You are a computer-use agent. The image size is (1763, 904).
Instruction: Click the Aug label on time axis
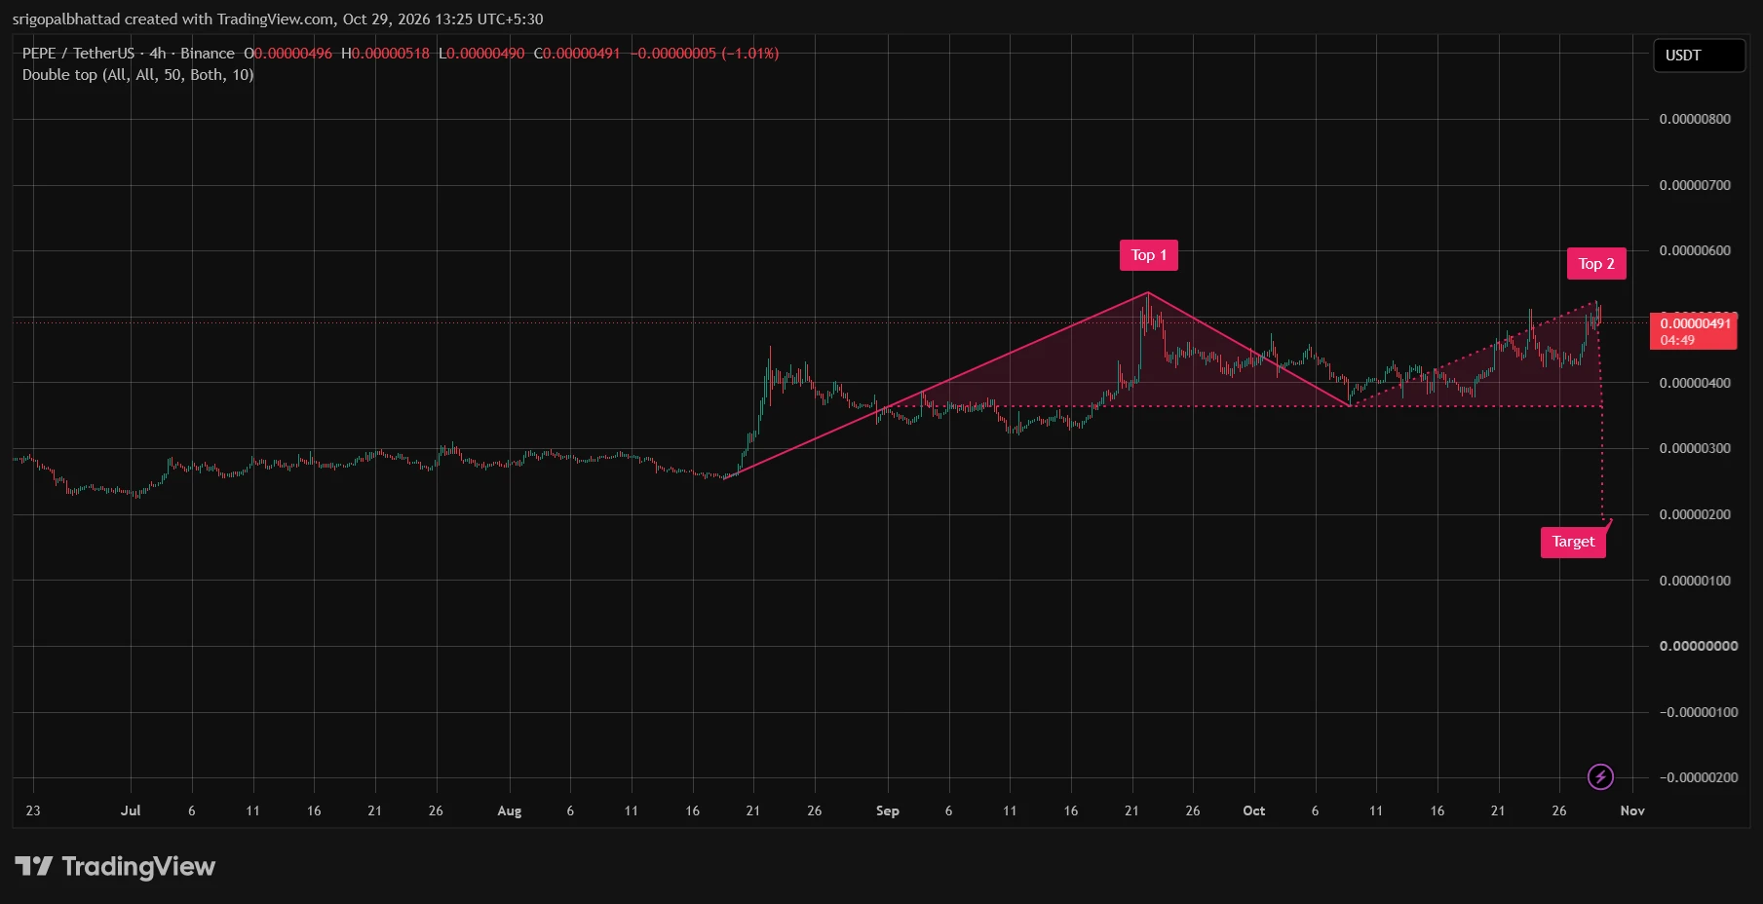pos(510,810)
